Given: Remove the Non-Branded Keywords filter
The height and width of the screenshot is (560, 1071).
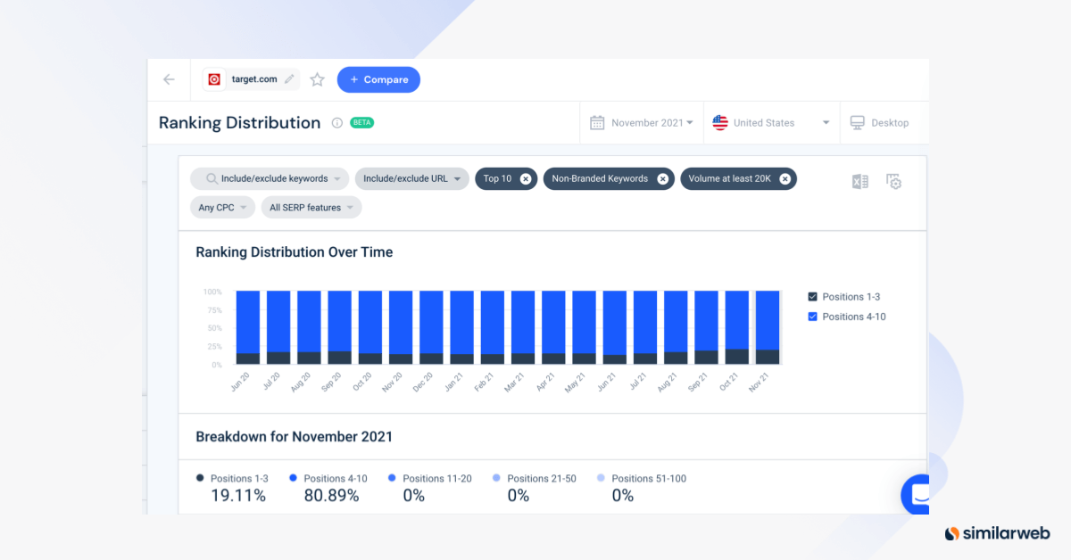Looking at the screenshot, I should pyautogui.click(x=662, y=179).
